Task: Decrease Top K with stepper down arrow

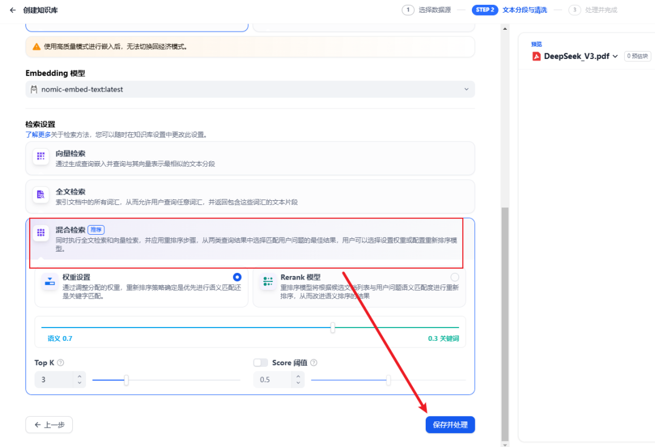Action: pyautogui.click(x=79, y=383)
